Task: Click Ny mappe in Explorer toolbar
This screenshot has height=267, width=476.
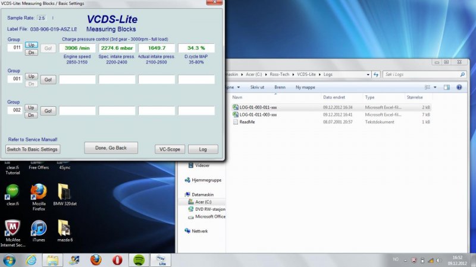Action: (x=305, y=87)
